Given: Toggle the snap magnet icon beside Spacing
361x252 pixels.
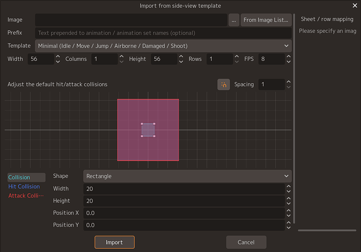Looking at the screenshot, I should tap(223, 84).
